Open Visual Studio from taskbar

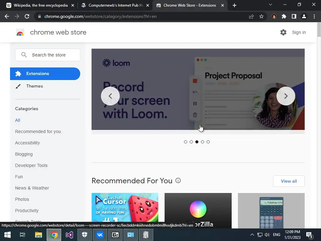point(69,235)
